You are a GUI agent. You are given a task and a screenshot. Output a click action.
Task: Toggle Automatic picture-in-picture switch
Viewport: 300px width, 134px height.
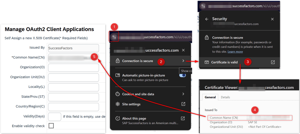coord(182,75)
